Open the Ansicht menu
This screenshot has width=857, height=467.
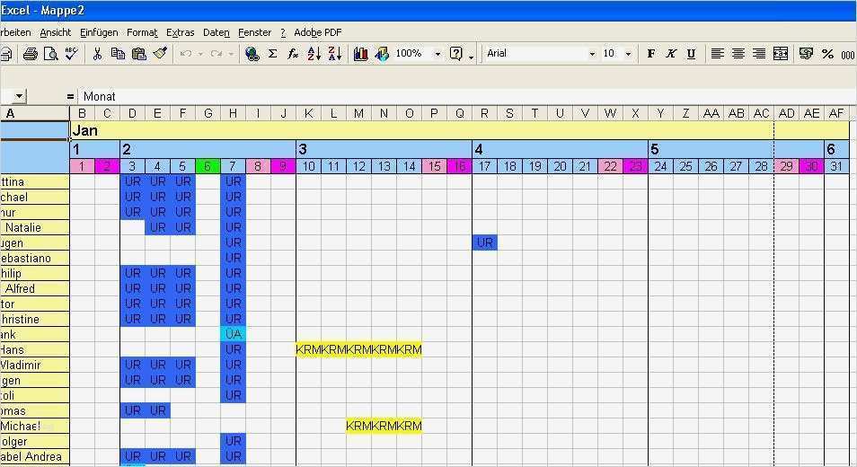pos(55,32)
